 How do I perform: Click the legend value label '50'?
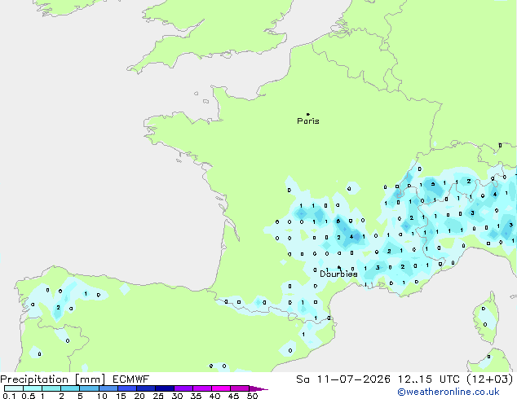coord(253,396)
